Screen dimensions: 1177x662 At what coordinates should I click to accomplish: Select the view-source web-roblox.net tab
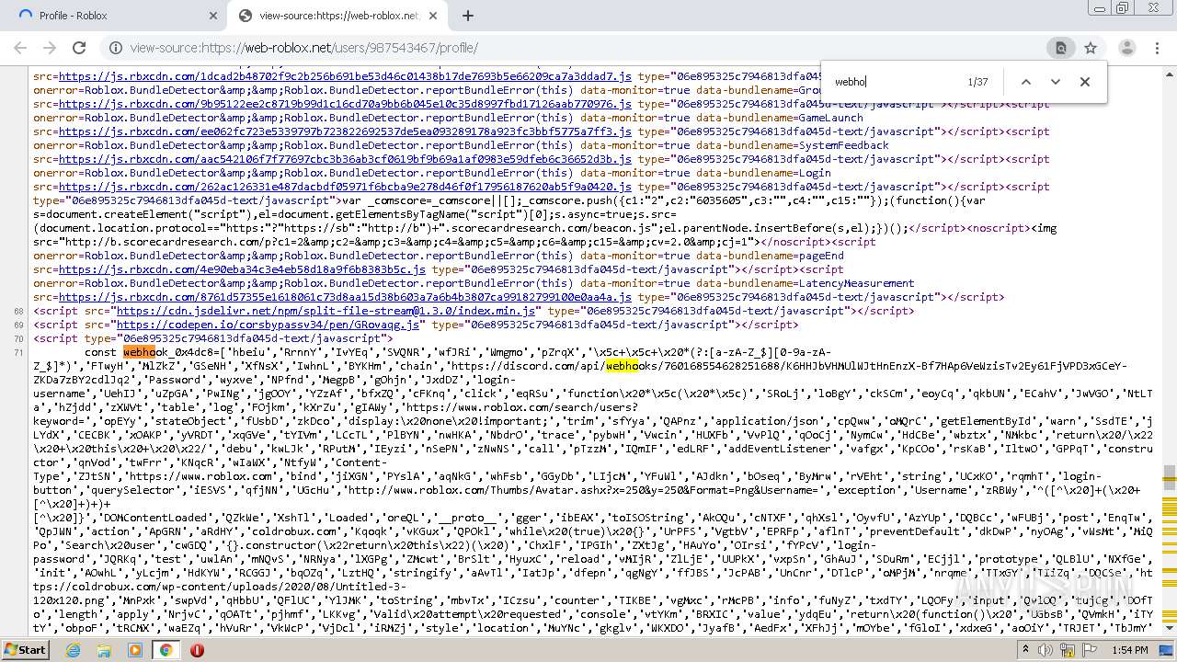[x=337, y=16]
